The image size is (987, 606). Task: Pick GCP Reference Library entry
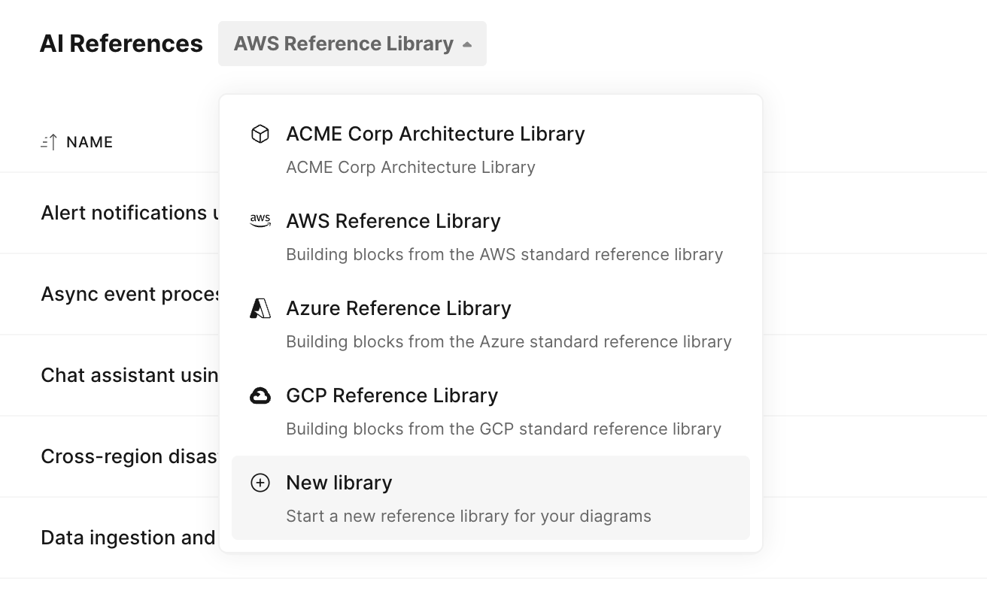(x=490, y=411)
